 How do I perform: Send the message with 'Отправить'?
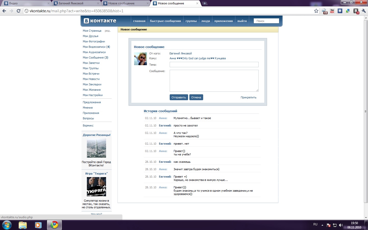tap(179, 97)
